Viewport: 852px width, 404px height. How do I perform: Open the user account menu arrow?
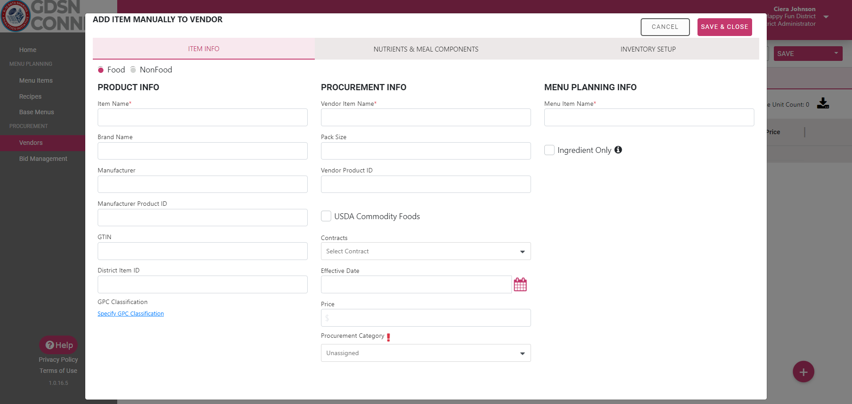(826, 17)
